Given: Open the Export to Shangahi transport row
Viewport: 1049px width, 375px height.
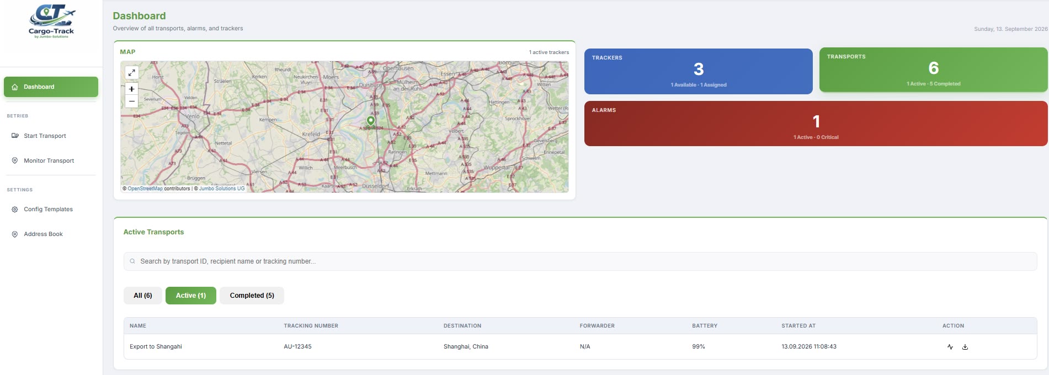Looking at the screenshot, I should pos(580,346).
